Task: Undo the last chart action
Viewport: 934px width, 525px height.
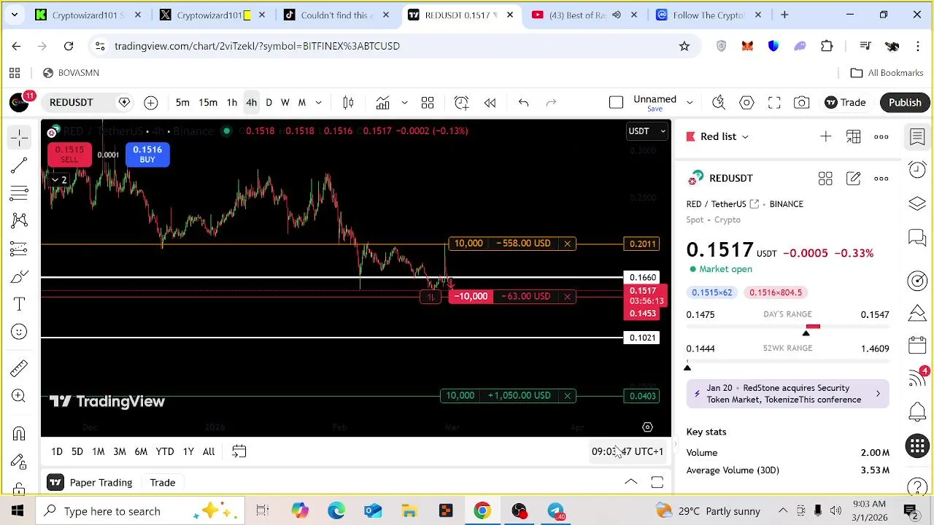Action: [x=523, y=103]
